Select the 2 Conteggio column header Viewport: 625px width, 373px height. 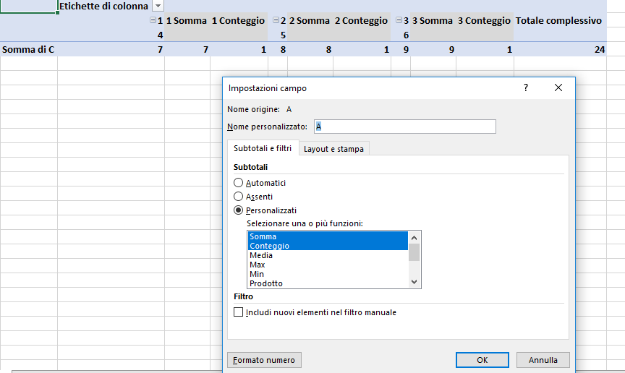[x=361, y=20]
